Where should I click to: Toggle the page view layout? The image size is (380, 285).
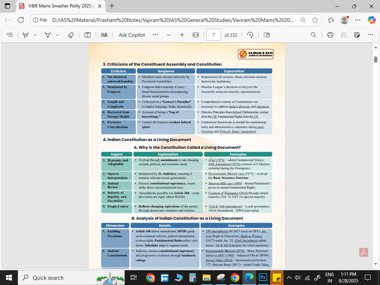(x=266, y=35)
